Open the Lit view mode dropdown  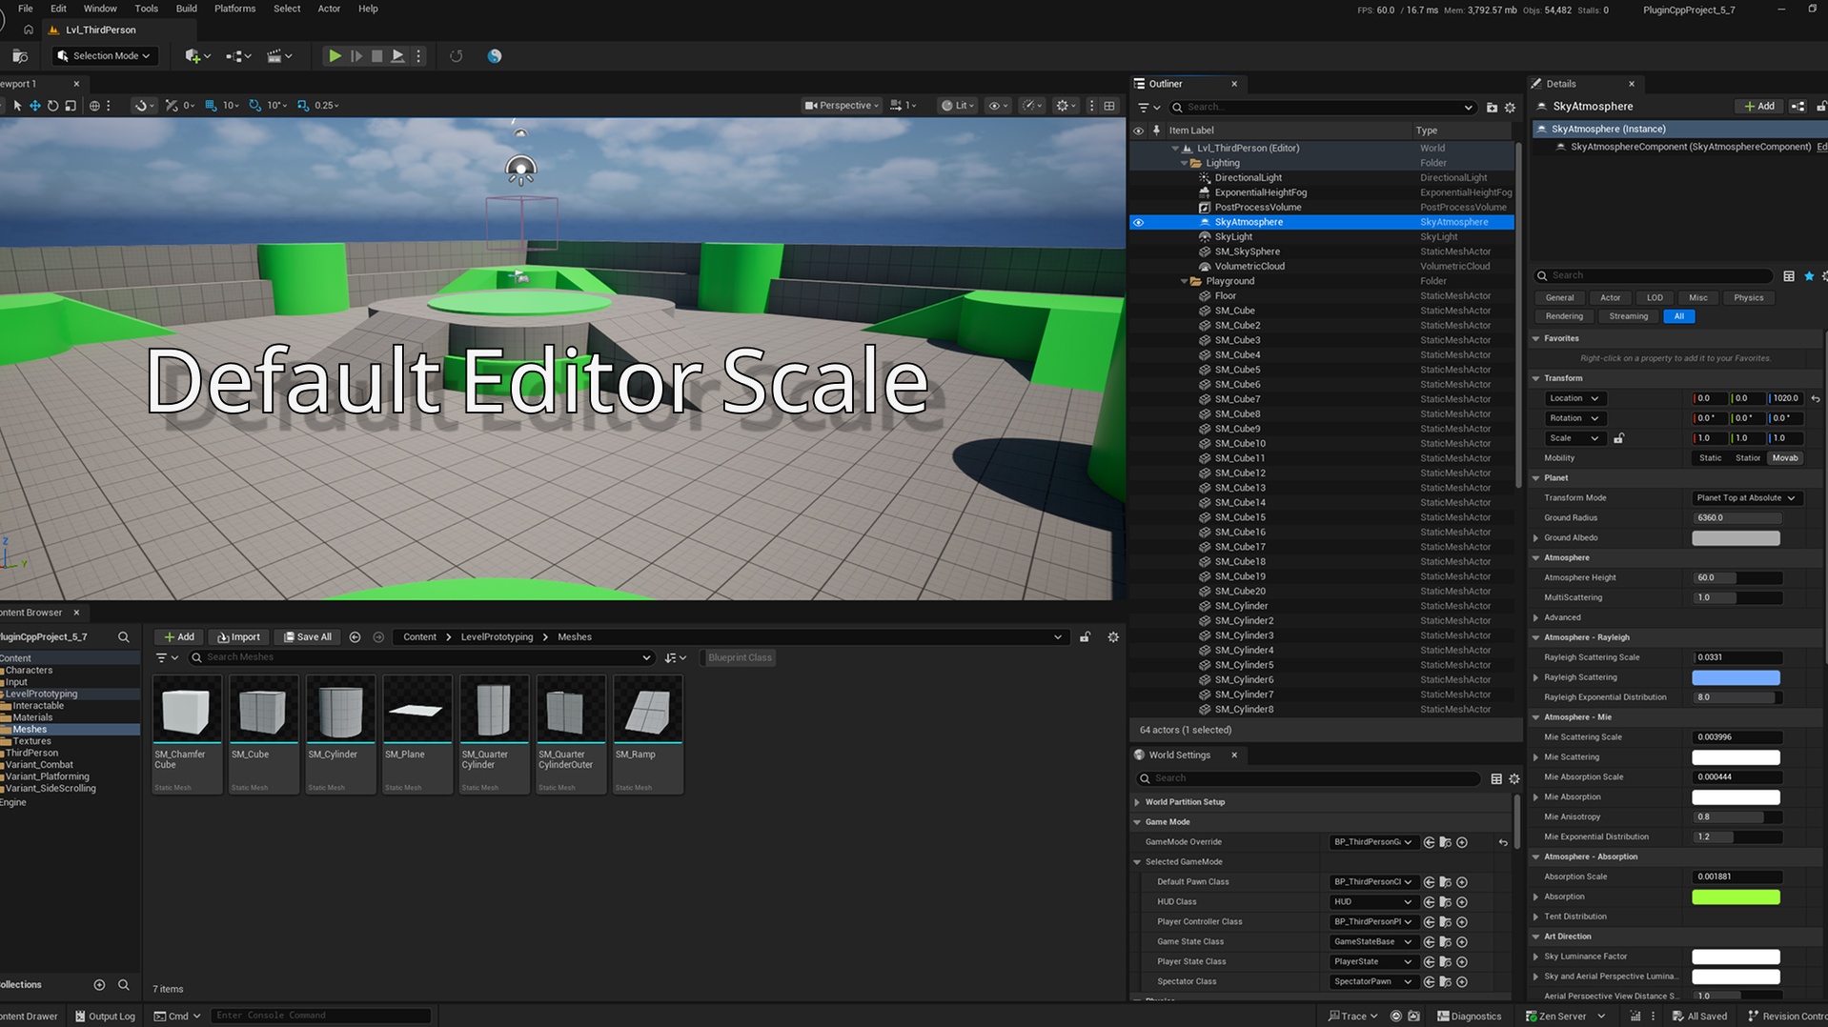956,106
